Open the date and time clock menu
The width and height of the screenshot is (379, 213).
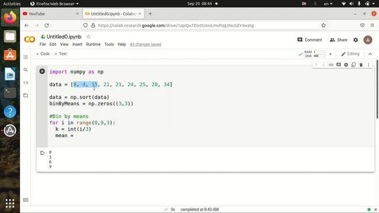click(x=200, y=4)
